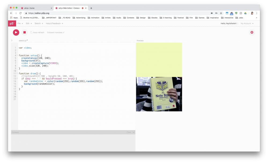Fold the draw function at line 11
268x163 pixels.
click(17, 73)
